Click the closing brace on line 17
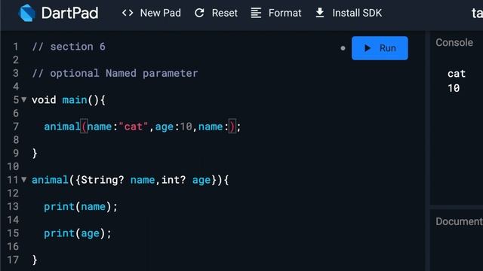 click(35, 260)
